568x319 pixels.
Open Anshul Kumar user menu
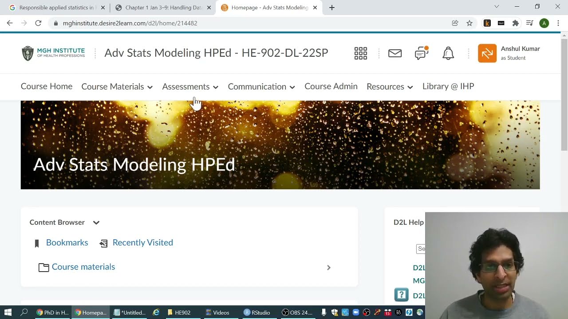509,53
